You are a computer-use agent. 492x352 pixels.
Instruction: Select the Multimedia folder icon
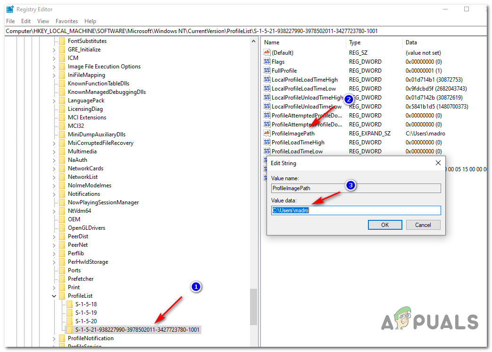[x=62, y=151]
